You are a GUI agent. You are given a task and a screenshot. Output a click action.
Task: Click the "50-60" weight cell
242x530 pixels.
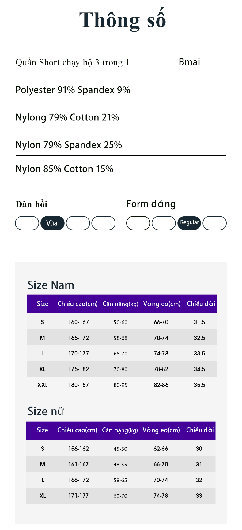click(120, 322)
